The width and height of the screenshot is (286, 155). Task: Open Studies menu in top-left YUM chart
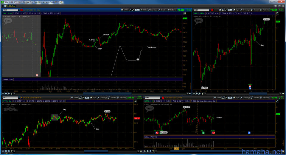coord(162,10)
